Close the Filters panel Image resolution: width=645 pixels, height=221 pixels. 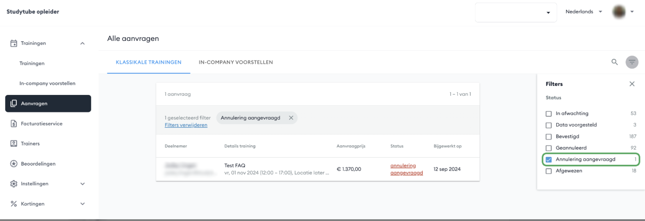pyautogui.click(x=632, y=84)
